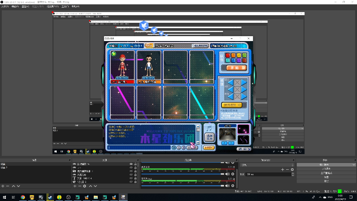Open the scene transition type dropdown
Image resolution: width=357 pixels, height=201 pixels.
pos(267,165)
